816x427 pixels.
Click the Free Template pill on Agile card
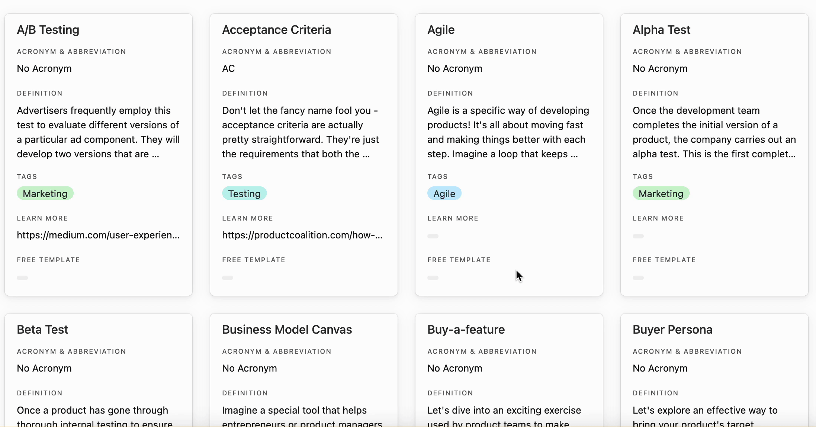point(433,277)
